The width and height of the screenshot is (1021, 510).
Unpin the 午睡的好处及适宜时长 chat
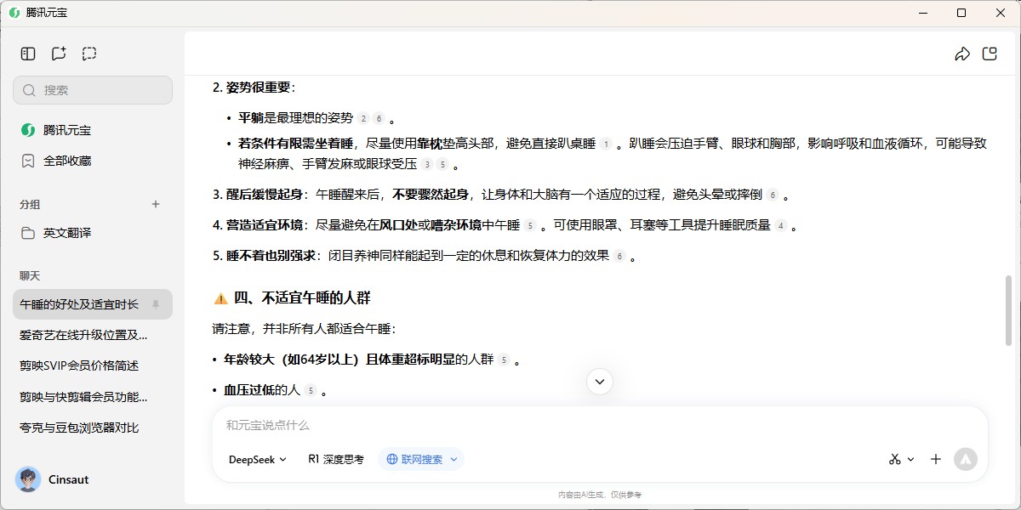click(156, 303)
